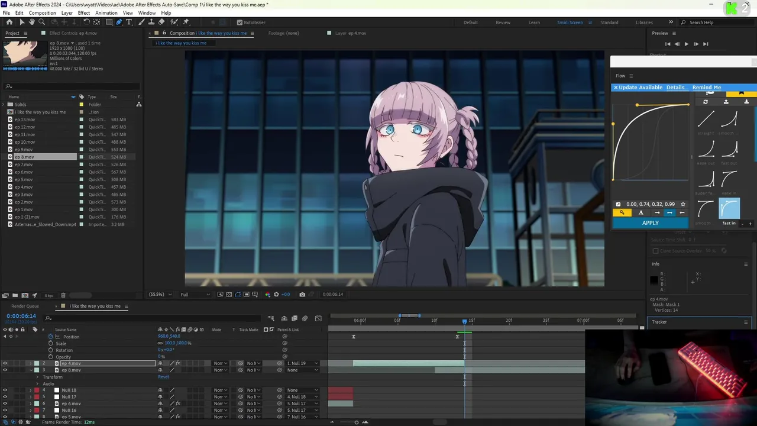Screen dimensions: 757x426
Task: Open the composition flowchart icon in timeline
Action: pyautogui.click(x=271, y=318)
